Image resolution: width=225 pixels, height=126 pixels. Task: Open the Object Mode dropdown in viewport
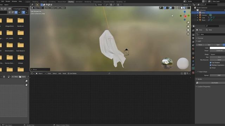(38, 8)
